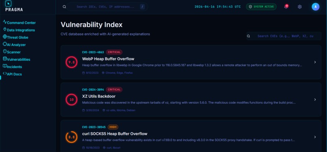Click XZ Utils description text

[189, 103]
